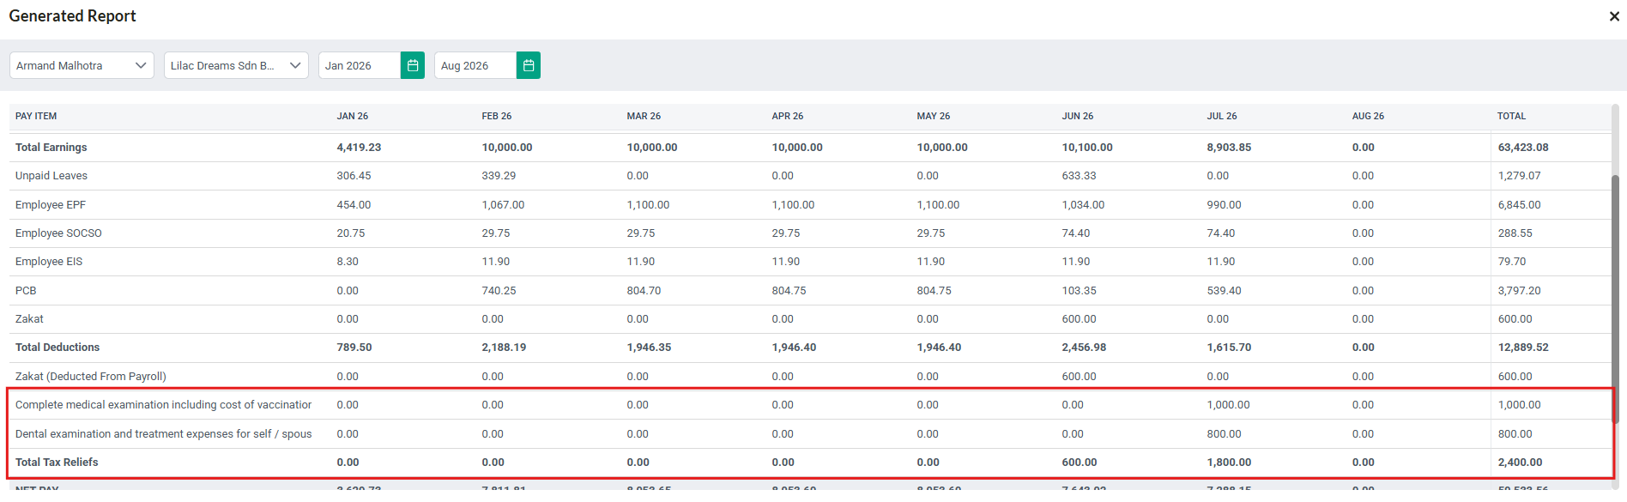Select the Employee SOCSO row label
The image size is (1627, 502).
(x=58, y=233)
